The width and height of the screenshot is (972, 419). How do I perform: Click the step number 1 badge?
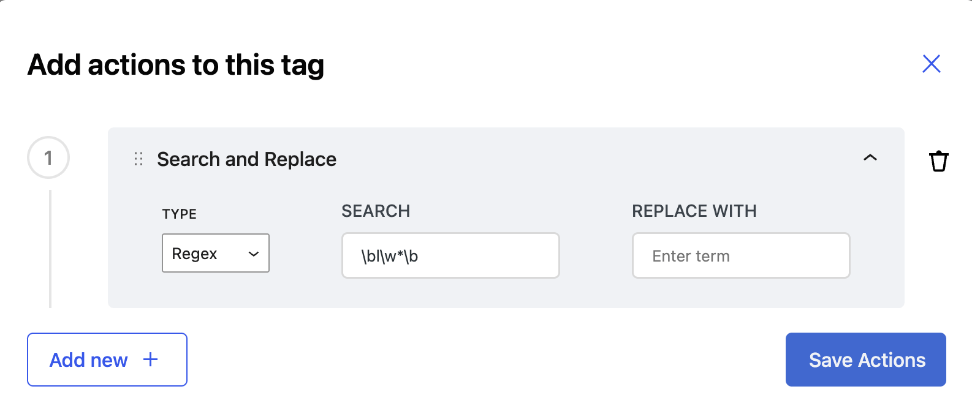(48, 157)
